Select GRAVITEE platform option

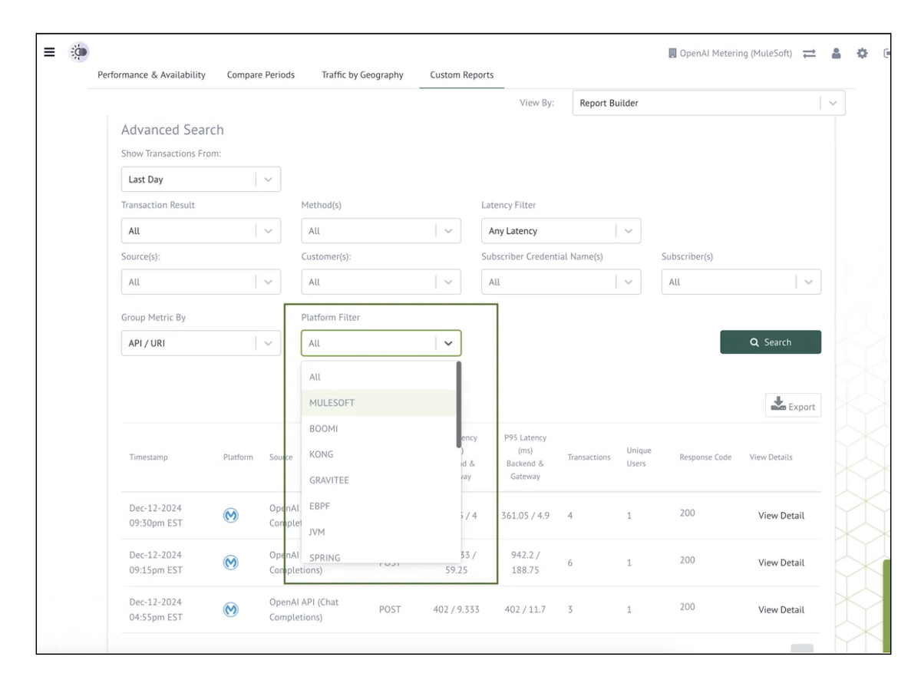(x=379, y=480)
